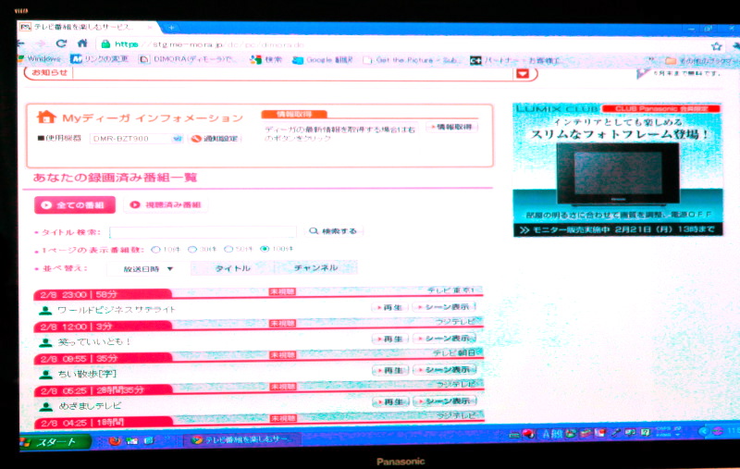
Task: Show scenes for ちい散歩
Action: (x=445, y=369)
